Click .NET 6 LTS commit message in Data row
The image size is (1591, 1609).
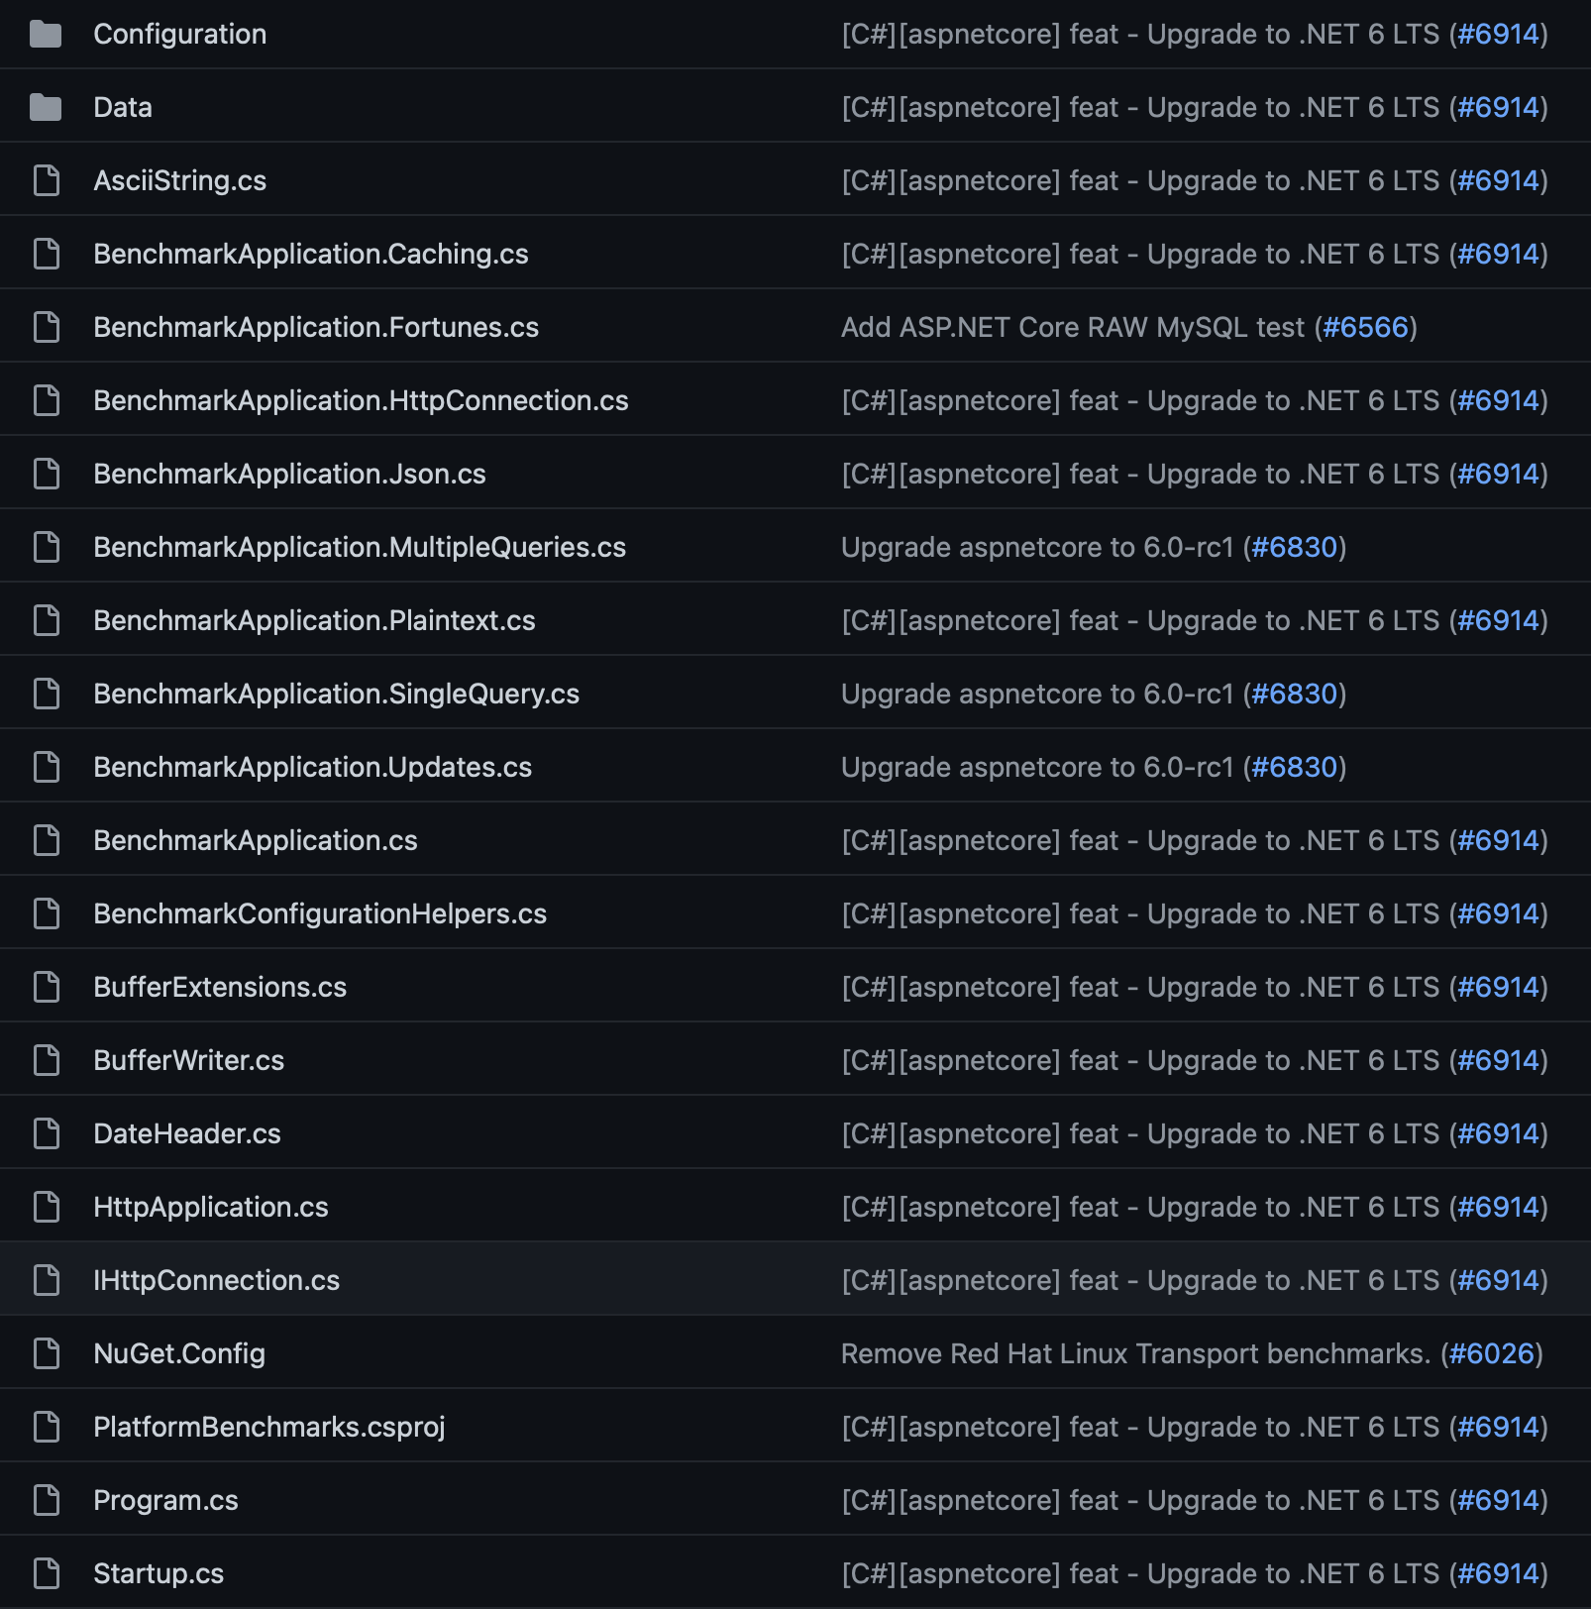[1140, 108]
